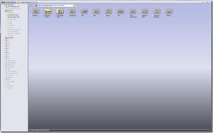The image size is (213, 133).
Task: Uncheck the Bolts and Screws checkbox
Action: (x=44, y=16)
